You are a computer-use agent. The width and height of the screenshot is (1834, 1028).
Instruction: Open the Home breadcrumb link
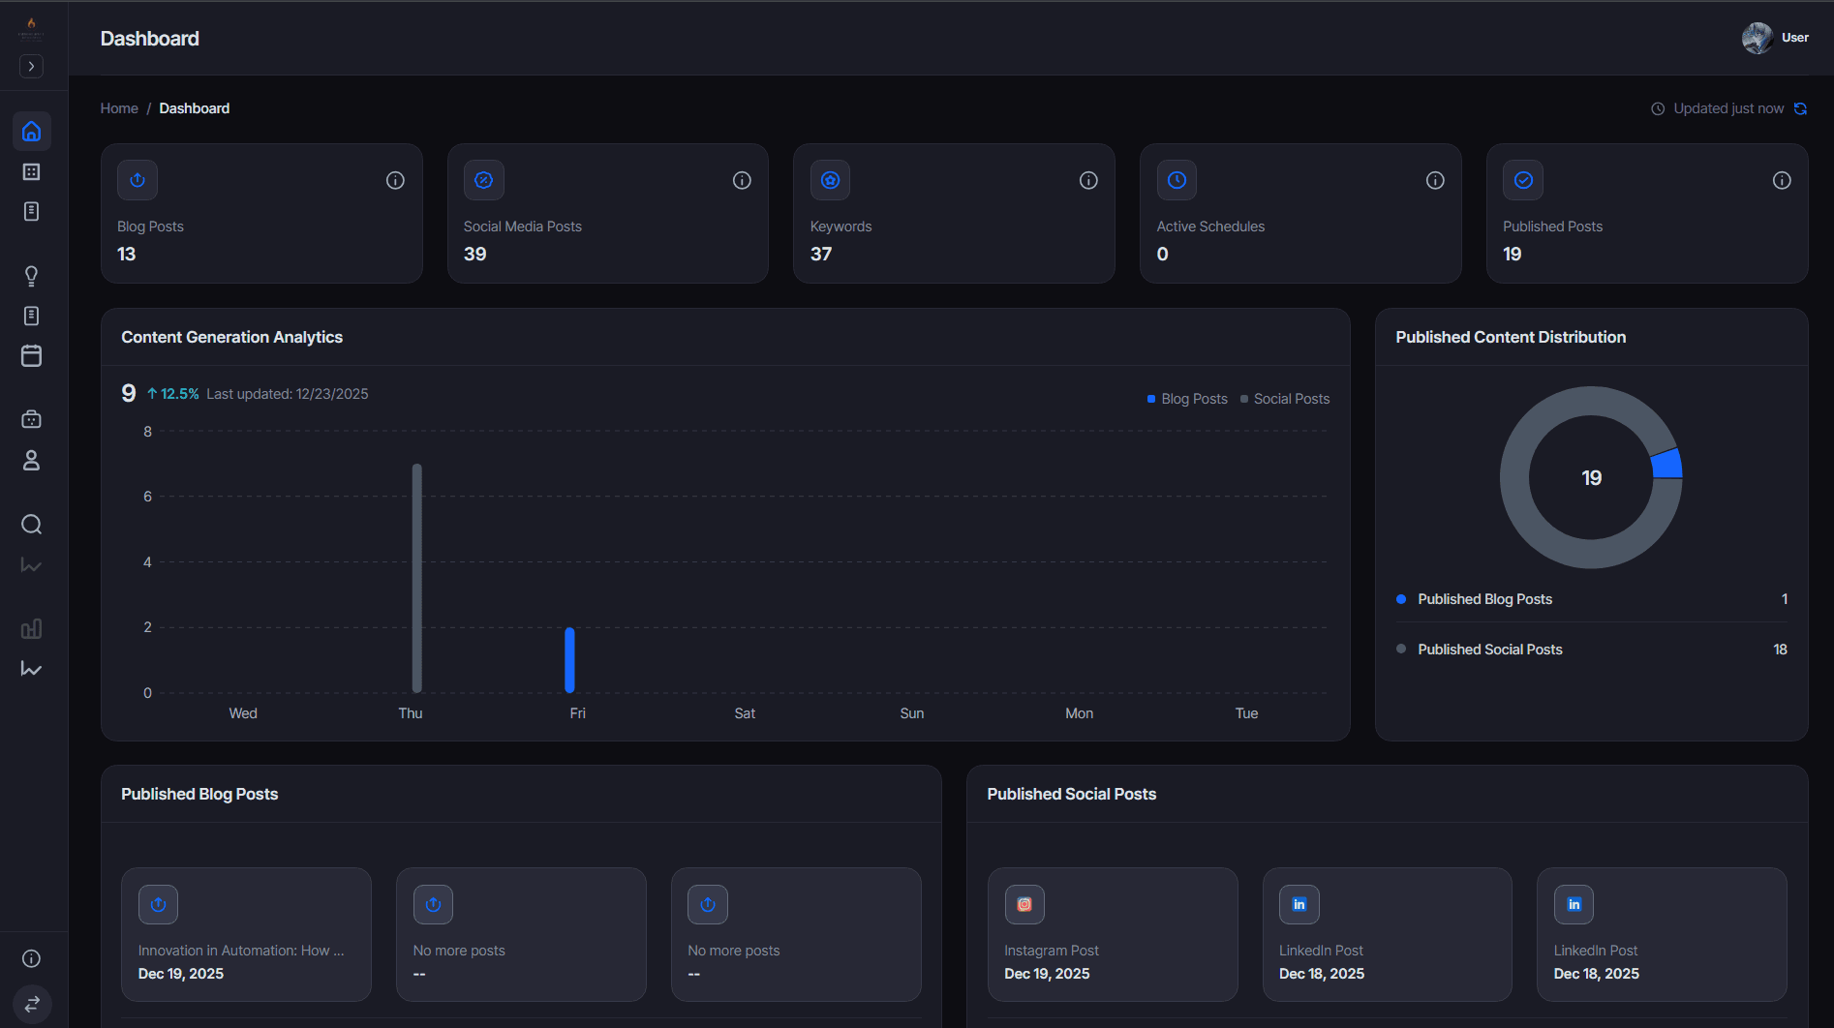click(x=118, y=107)
